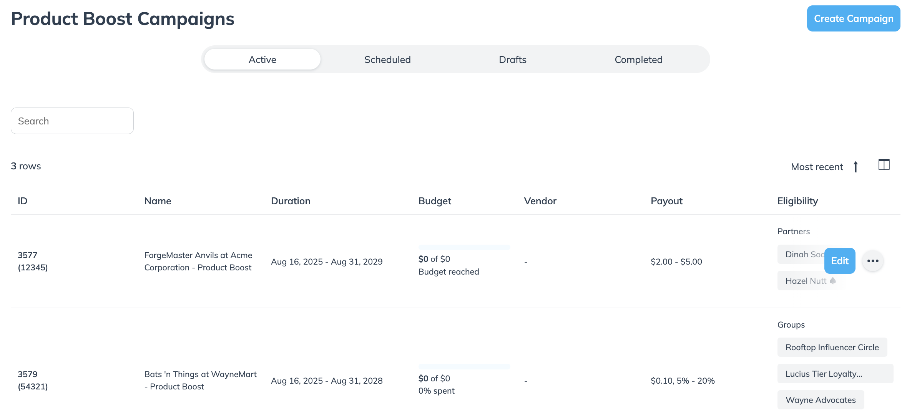
Task: Select the Wayne Advocates group chip
Action: click(x=821, y=400)
